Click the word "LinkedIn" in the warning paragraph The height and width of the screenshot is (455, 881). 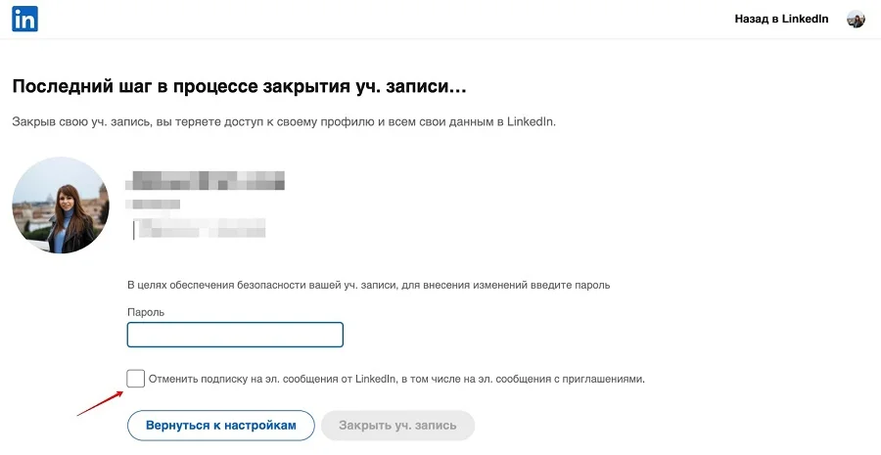coord(531,122)
